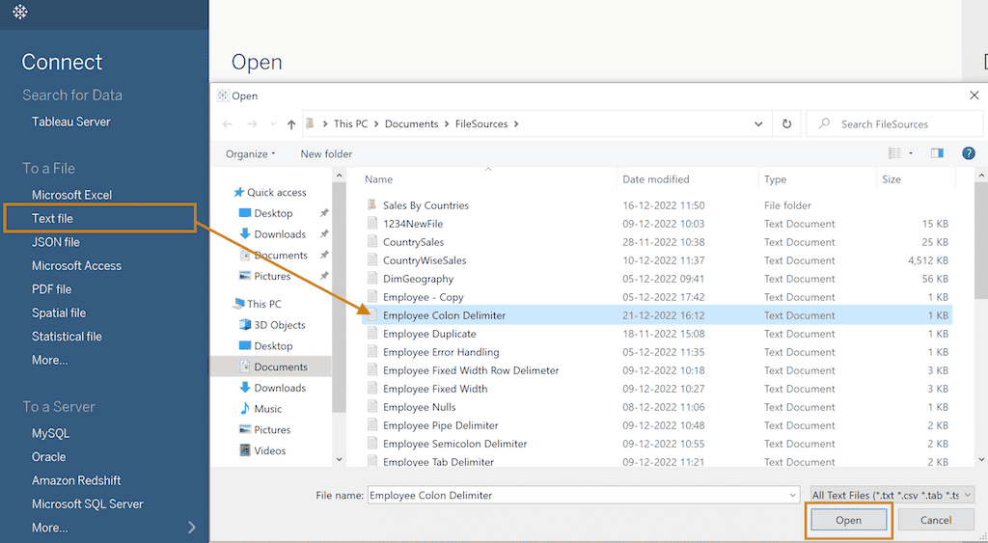Open Pictures under Quick access
Viewport: 988px width, 543px height.
(x=265, y=276)
